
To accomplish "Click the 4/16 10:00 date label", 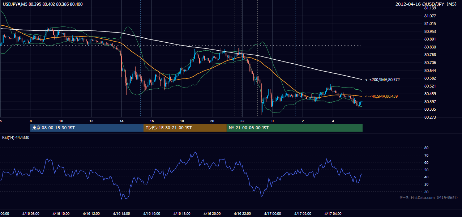I will point(61,213).
